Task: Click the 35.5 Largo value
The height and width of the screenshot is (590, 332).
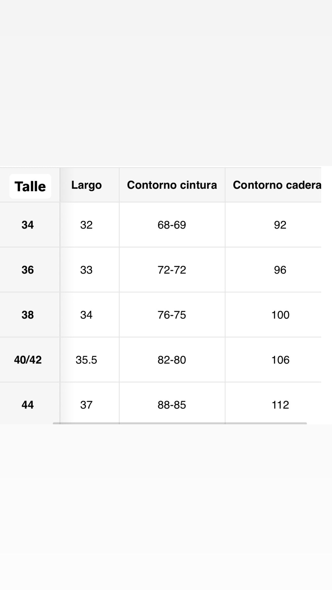Action: [86, 360]
